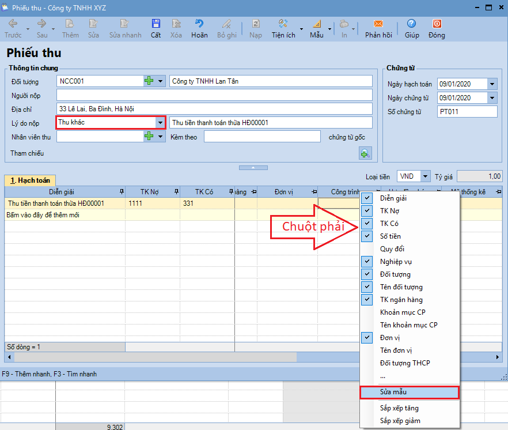This screenshot has width=508, height=430.
Task: Click the Đóng close icon in toolbar
Action: click(437, 24)
